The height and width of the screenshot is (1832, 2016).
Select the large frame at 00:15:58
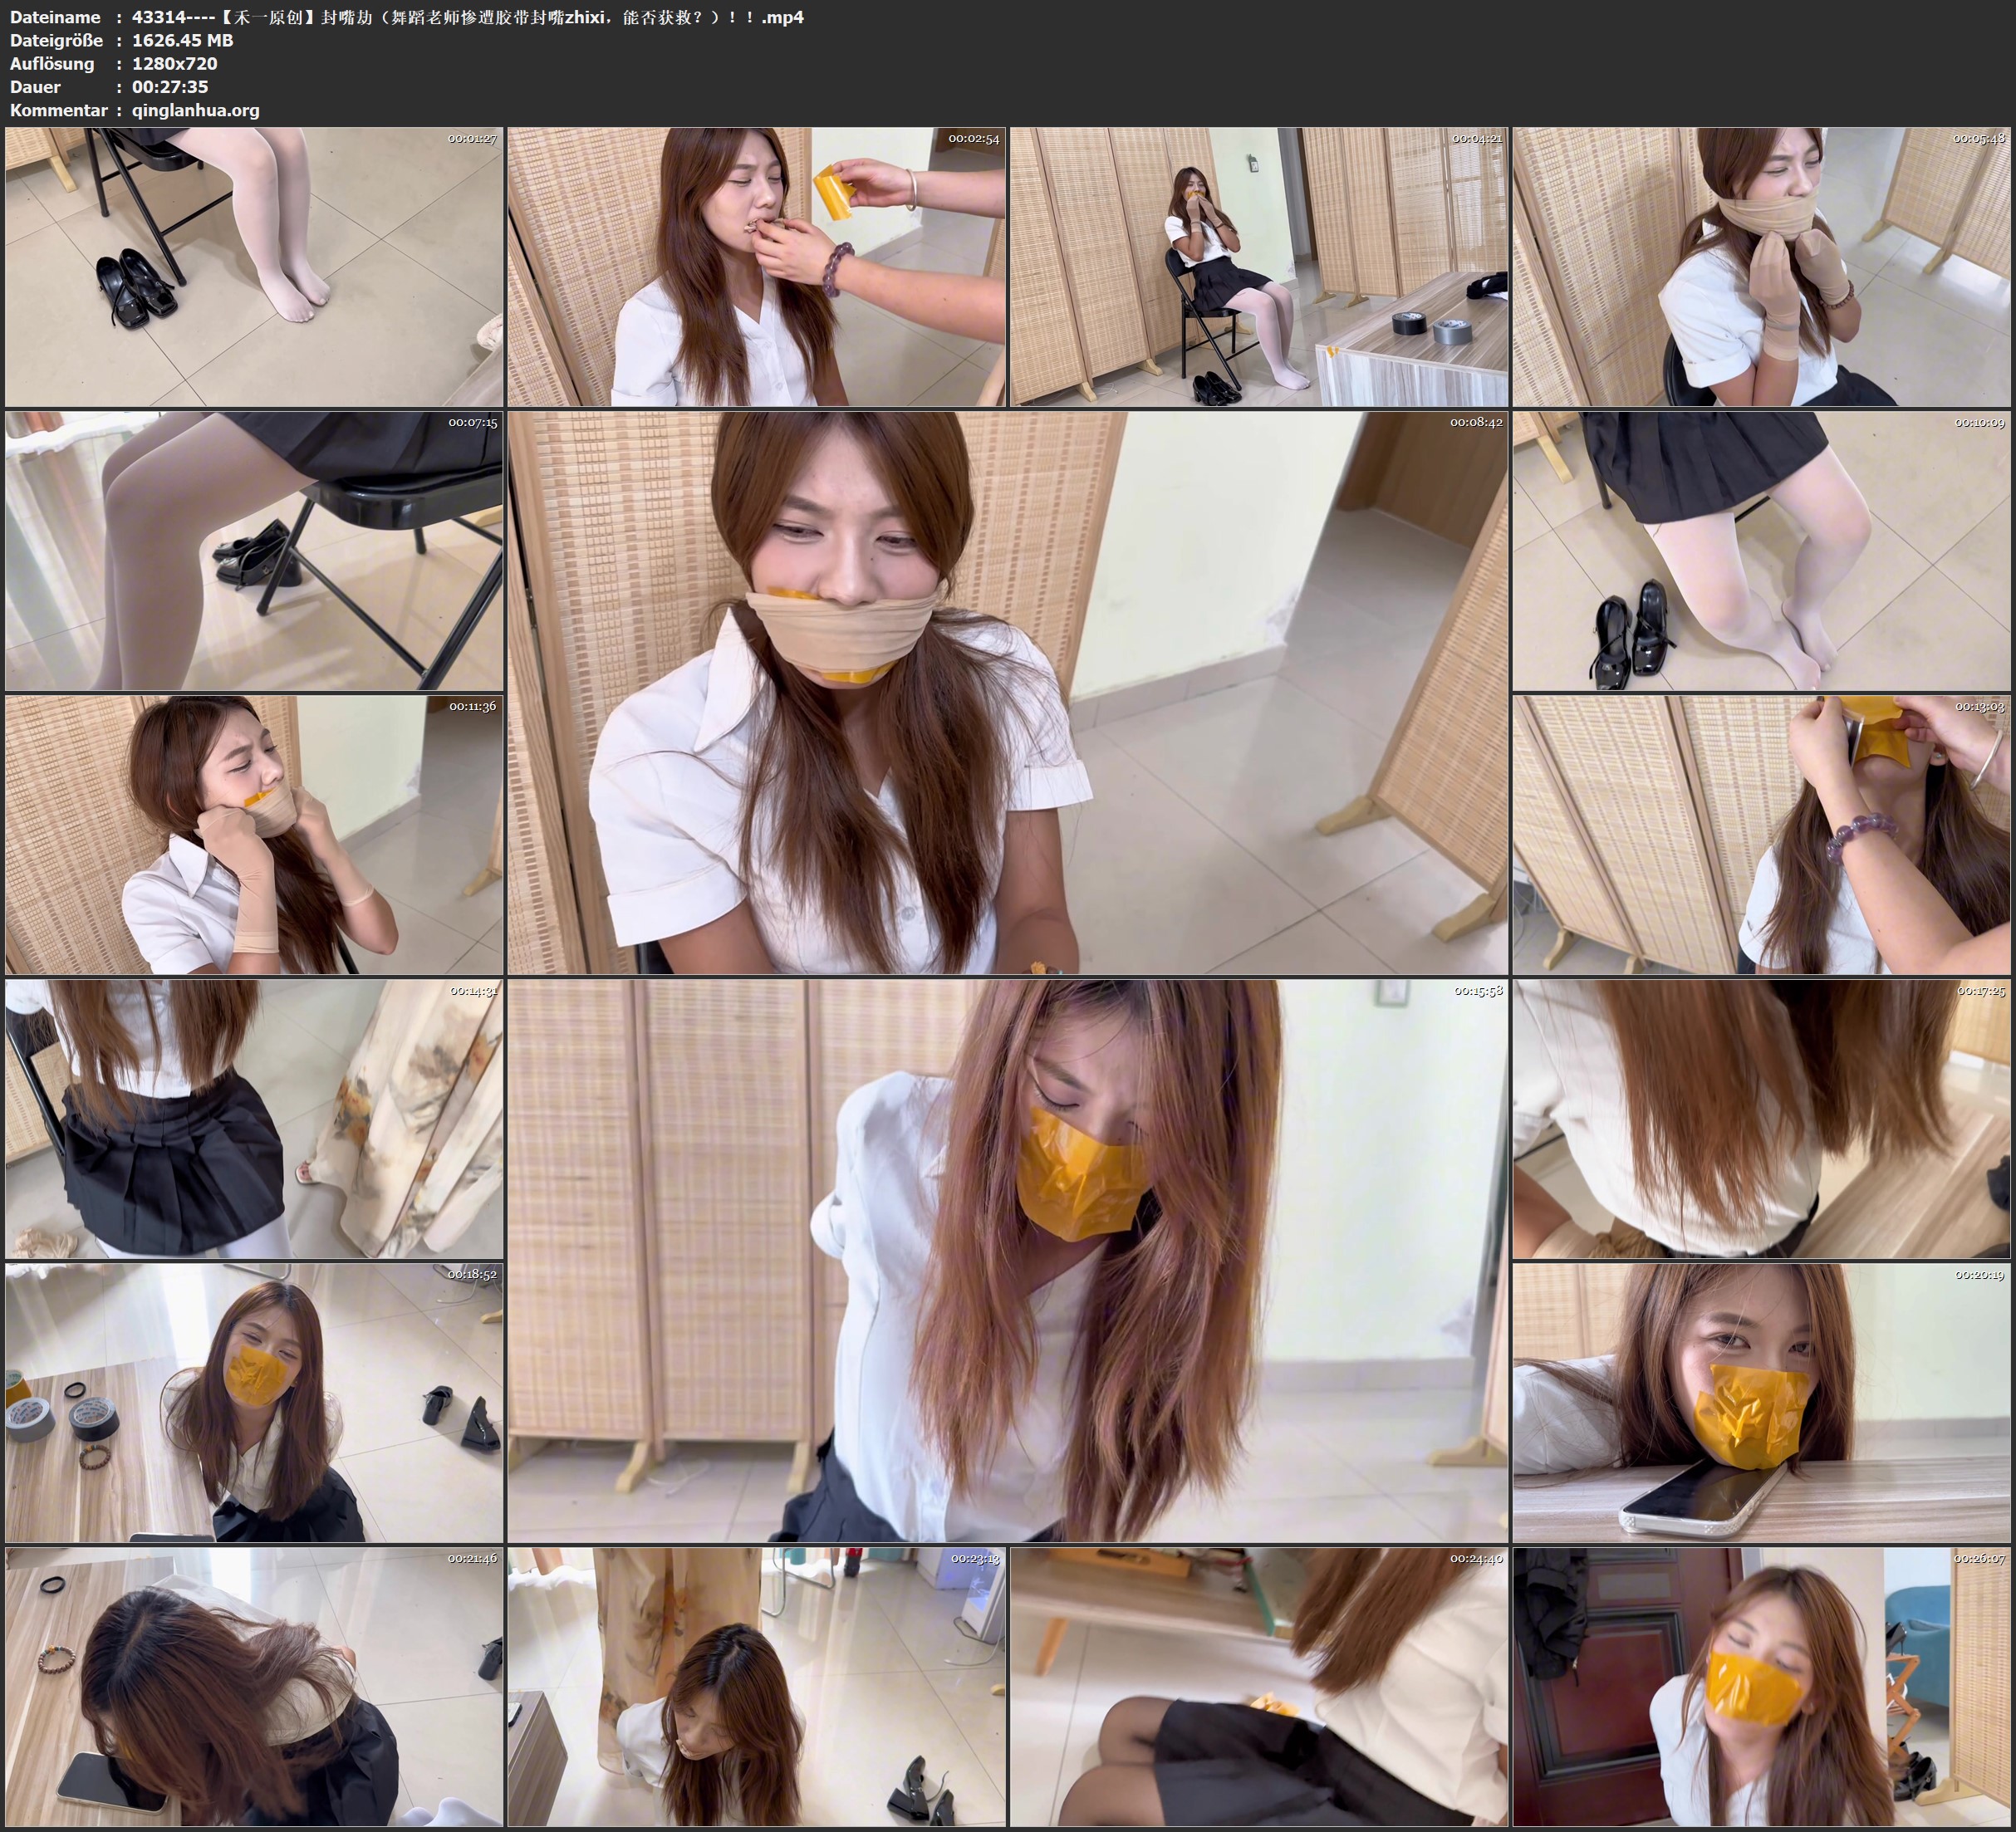1007,1260
